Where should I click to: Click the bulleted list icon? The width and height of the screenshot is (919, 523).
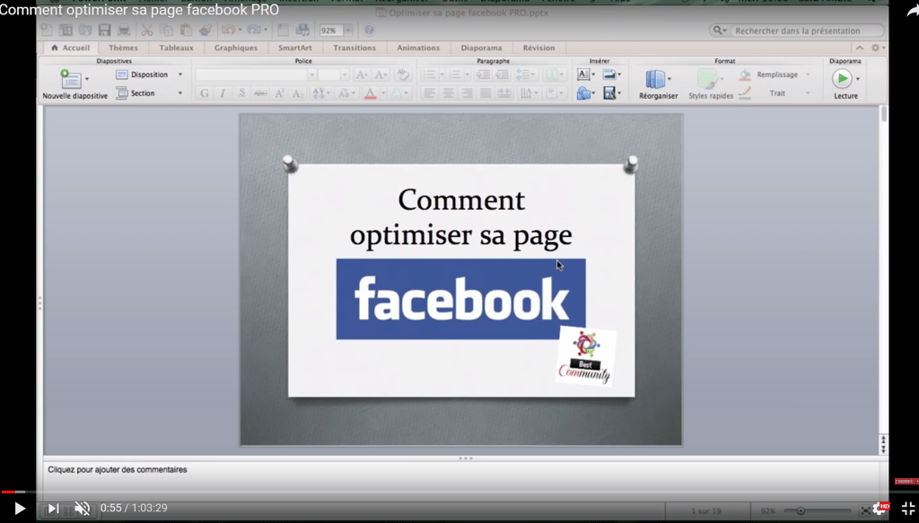point(429,74)
